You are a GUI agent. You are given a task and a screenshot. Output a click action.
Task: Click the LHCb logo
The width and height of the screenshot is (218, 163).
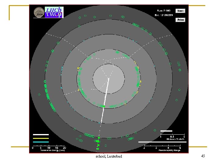click(x=54, y=12)
